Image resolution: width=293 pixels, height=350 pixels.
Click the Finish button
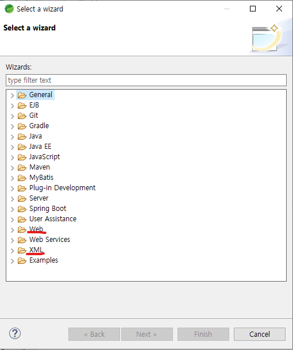(x=203, y=334)
